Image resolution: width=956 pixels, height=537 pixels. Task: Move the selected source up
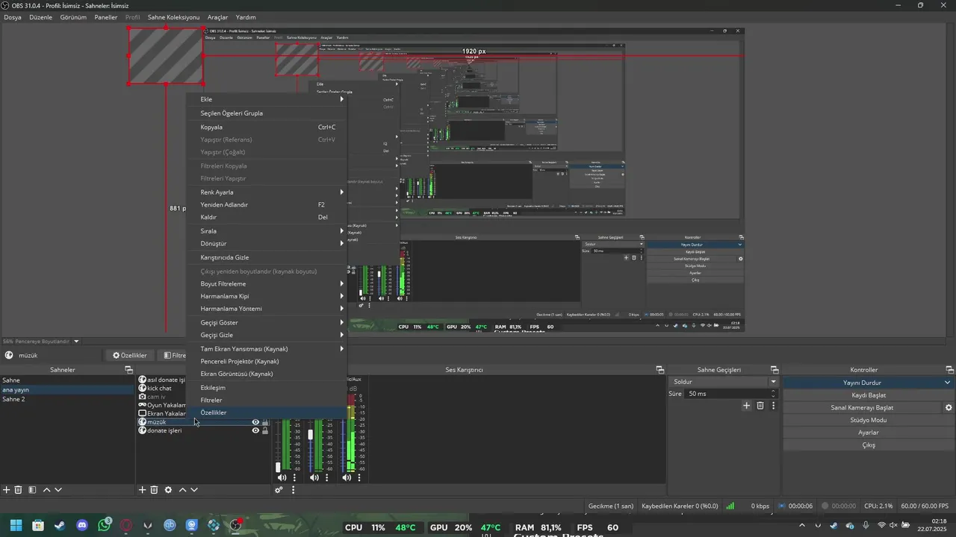tap(182, 490)
